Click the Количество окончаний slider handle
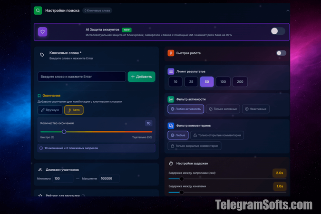The image size is (321, 214). tap(64, 132)
